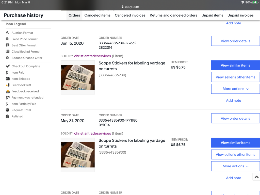The width and height of the screenshot is (260, 195).
Task: View similar items for Jun 15 order
Action: pyautogui.click(x=235, y=65)
